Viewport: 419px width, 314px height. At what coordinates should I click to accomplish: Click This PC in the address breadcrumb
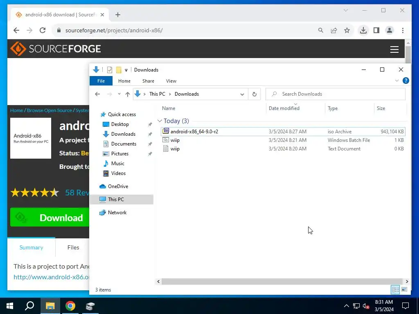[x=157, y=94]
